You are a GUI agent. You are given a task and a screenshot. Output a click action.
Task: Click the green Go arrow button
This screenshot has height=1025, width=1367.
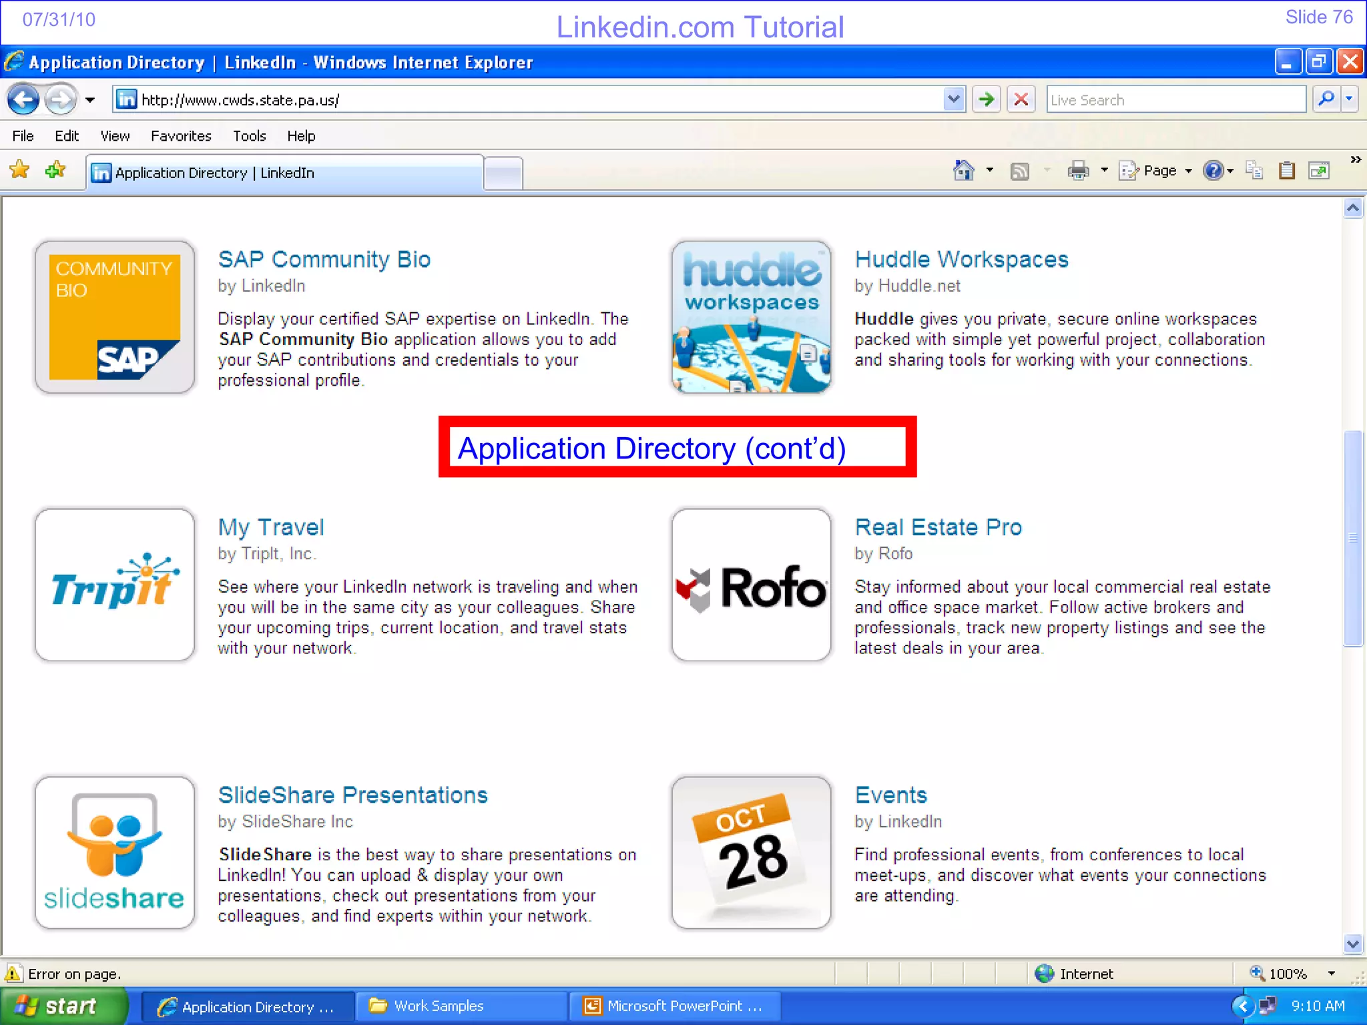(987, 100)
